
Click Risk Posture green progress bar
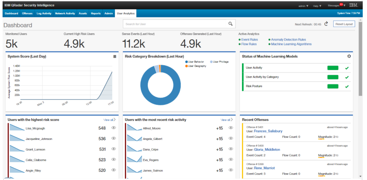[x=333, y=86]
